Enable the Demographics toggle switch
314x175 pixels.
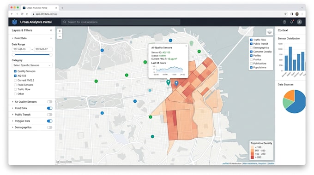click(49, 128)
